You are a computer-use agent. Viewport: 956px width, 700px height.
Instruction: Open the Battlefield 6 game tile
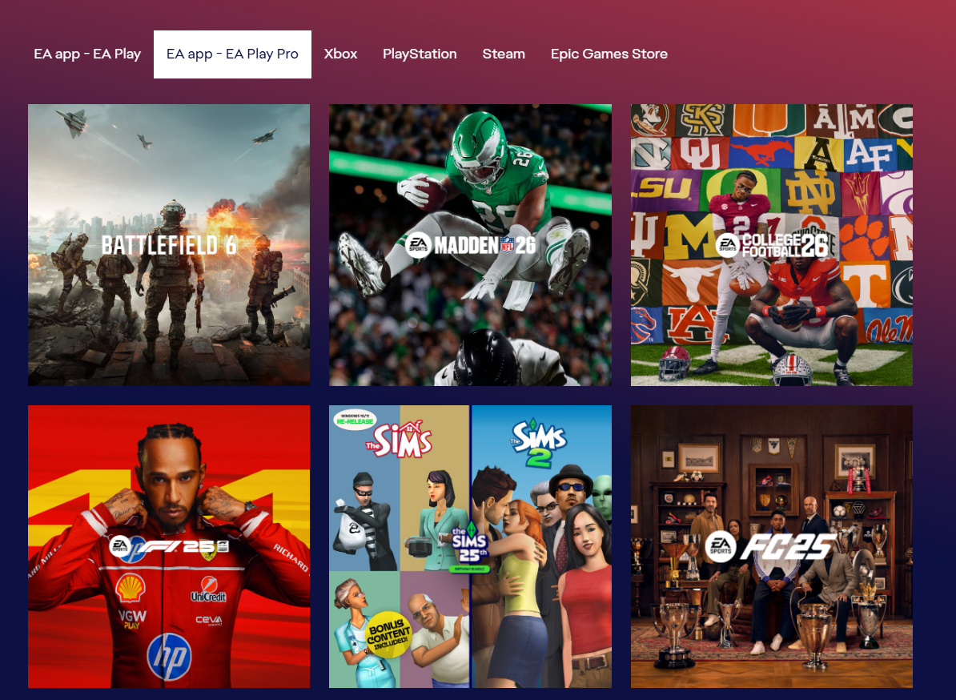[x=169, y=245]
